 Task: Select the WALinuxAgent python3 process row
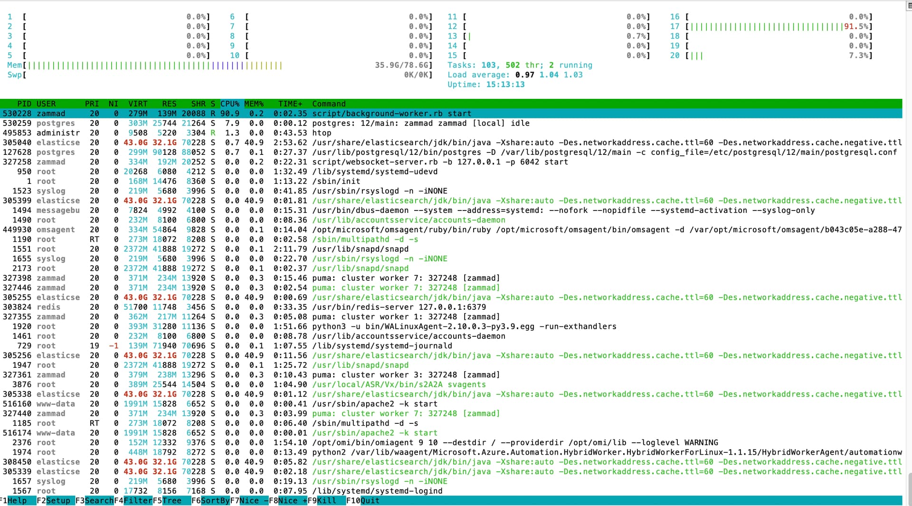451,326
